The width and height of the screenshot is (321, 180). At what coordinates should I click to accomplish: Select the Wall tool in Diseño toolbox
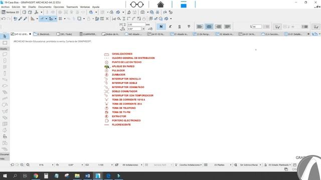tap(5, 54)
